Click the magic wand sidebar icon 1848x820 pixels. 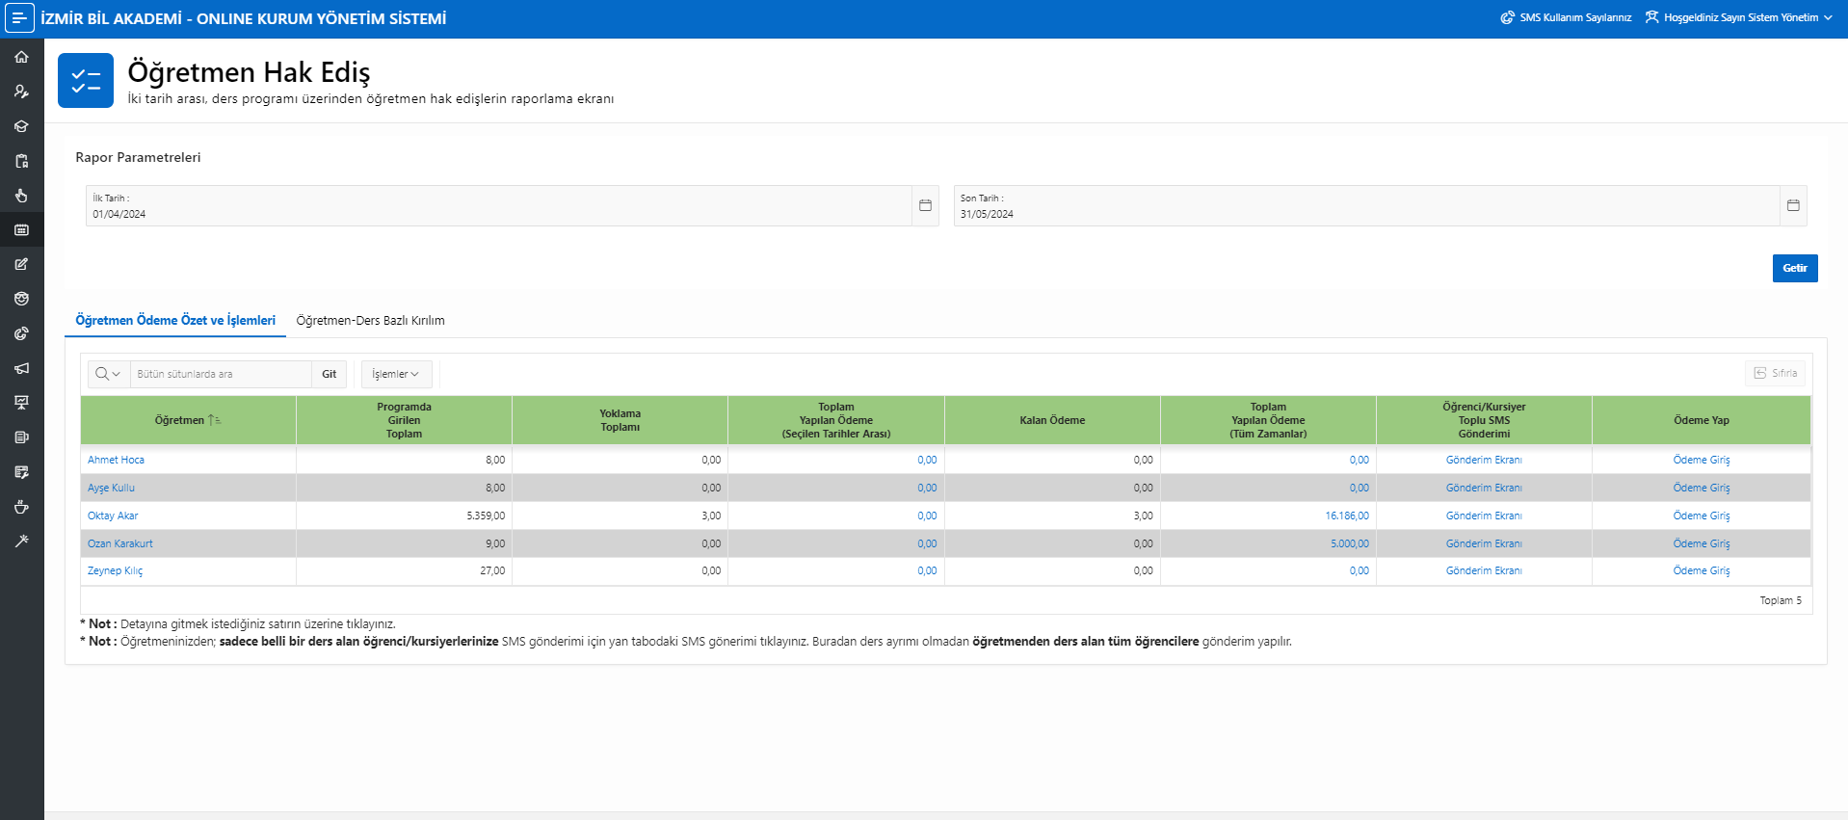(21, 542)
